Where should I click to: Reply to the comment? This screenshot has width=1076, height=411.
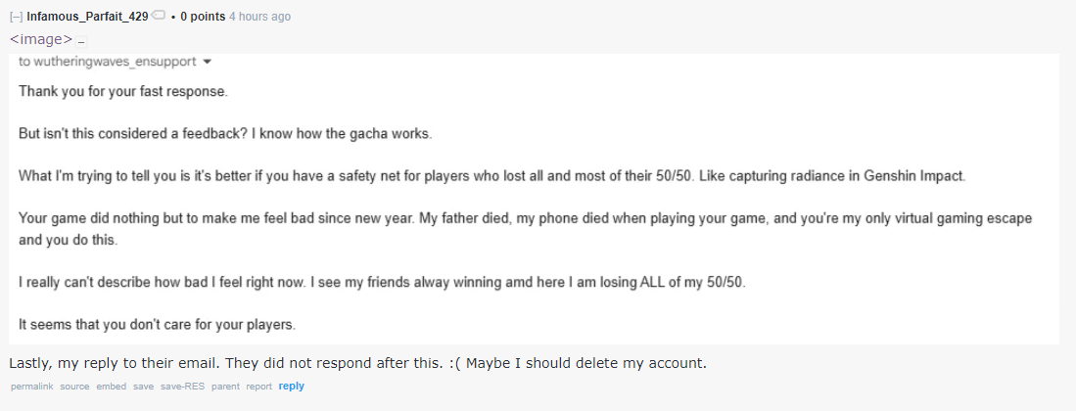[292, 387]
